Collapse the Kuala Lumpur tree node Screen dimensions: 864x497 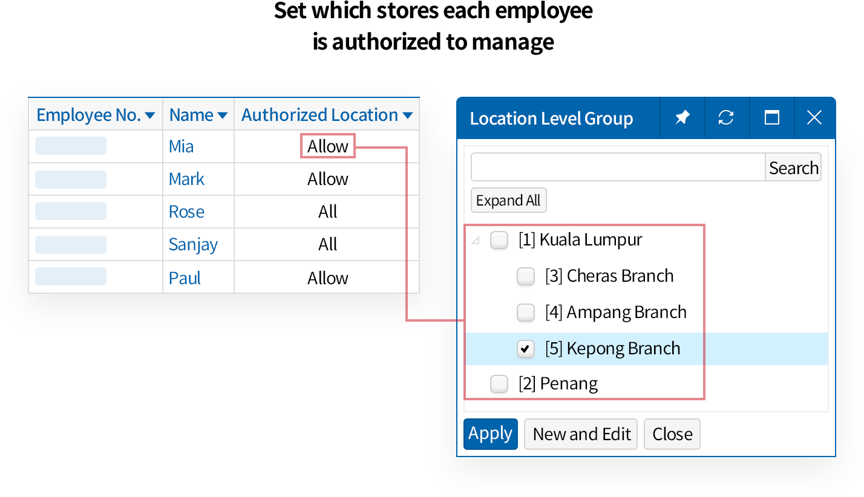click(x=476, y=241)
